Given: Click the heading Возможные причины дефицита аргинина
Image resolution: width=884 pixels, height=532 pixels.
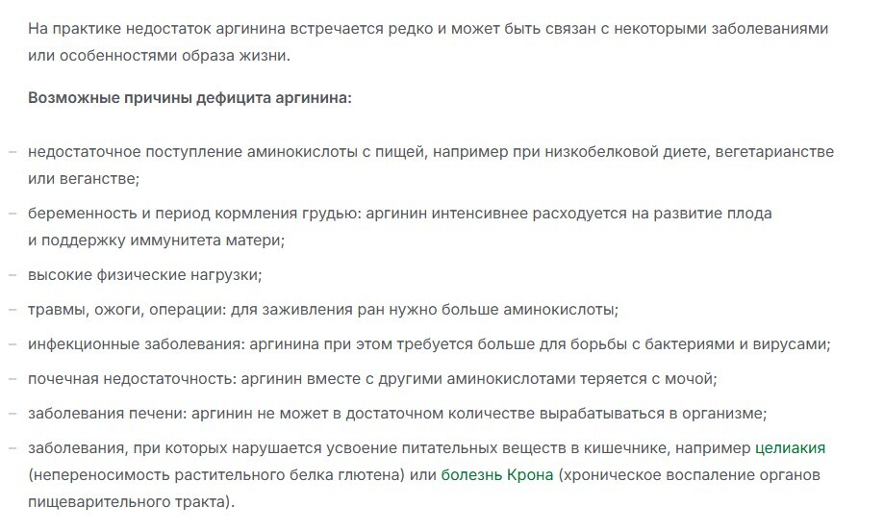Looking at the screenshot, I should pyautogui.click(x=189, y=98).
